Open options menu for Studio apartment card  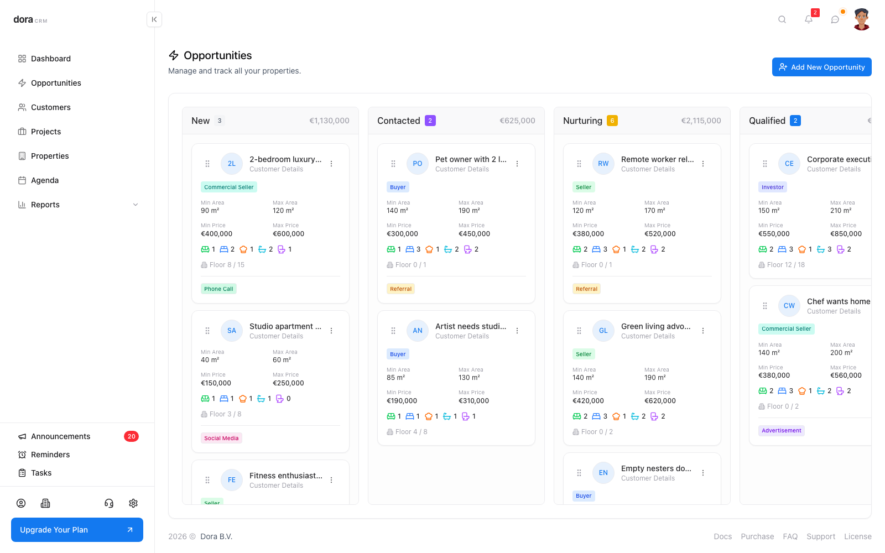coord(331,331)
